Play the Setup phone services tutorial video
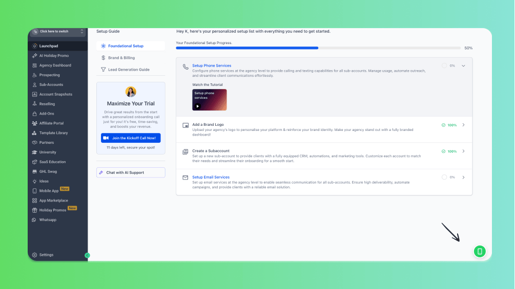 (x=198, y=106)
